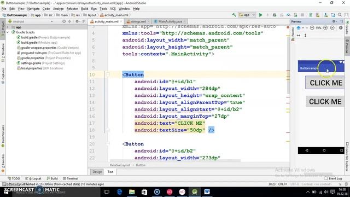Select gradle-wrapper.properties file
350x197 pixels.
(48, 48)
